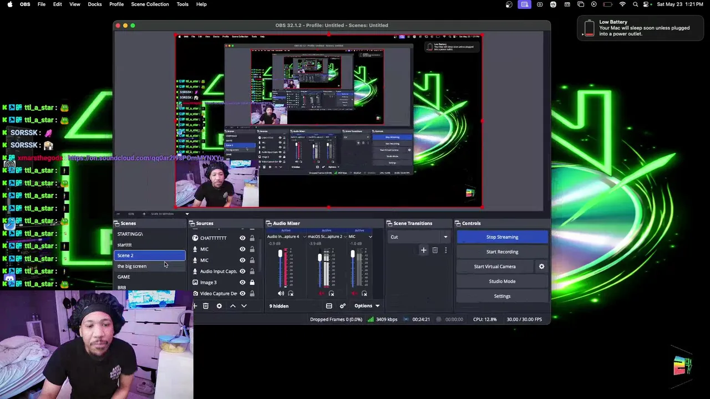
Task: Open source properties gear icon
Action: 219,306
